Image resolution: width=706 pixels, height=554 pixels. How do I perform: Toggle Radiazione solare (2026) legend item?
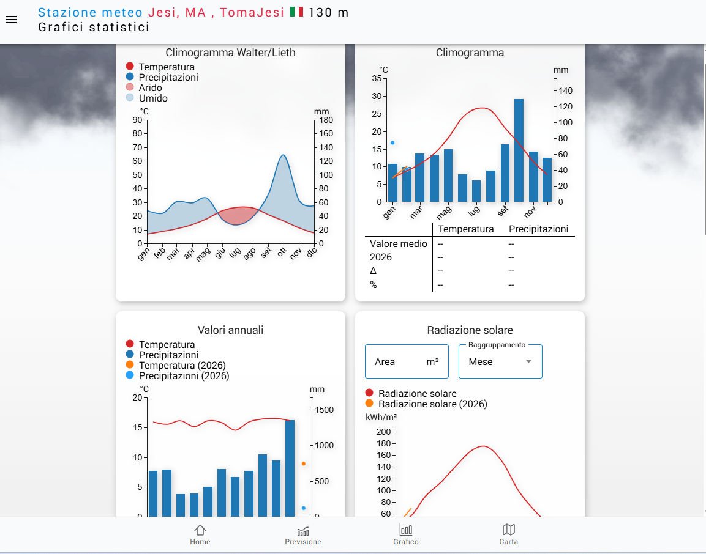pos(432,404)
